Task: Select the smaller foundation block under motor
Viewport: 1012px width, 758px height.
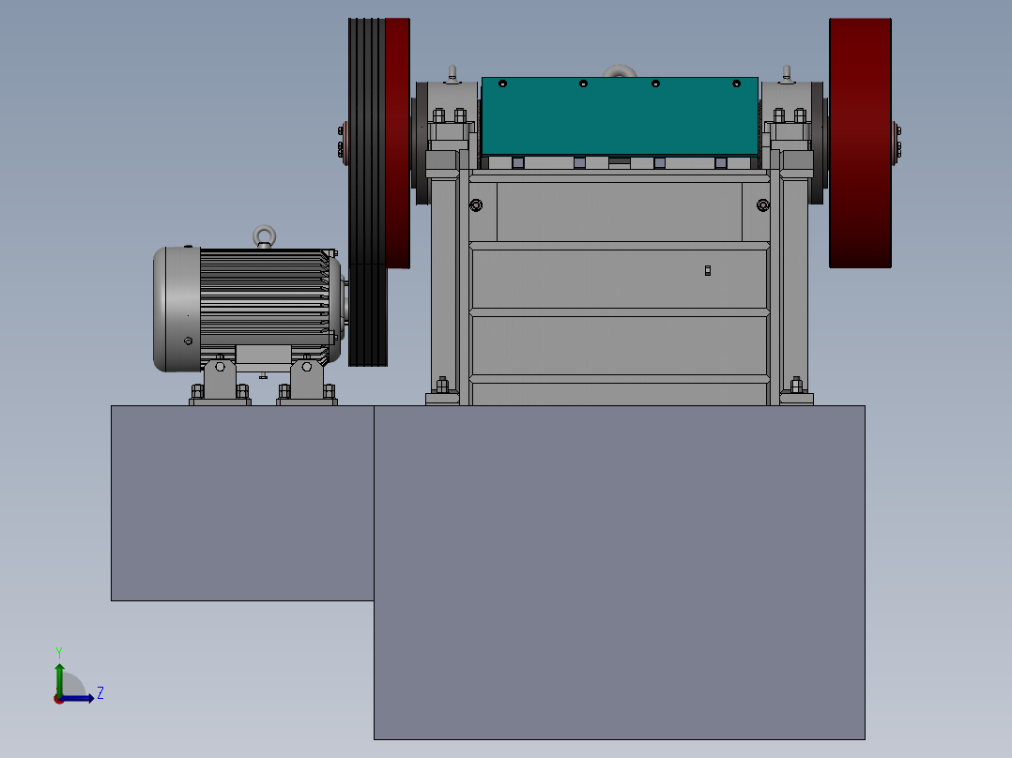Action: pos(242,503)
